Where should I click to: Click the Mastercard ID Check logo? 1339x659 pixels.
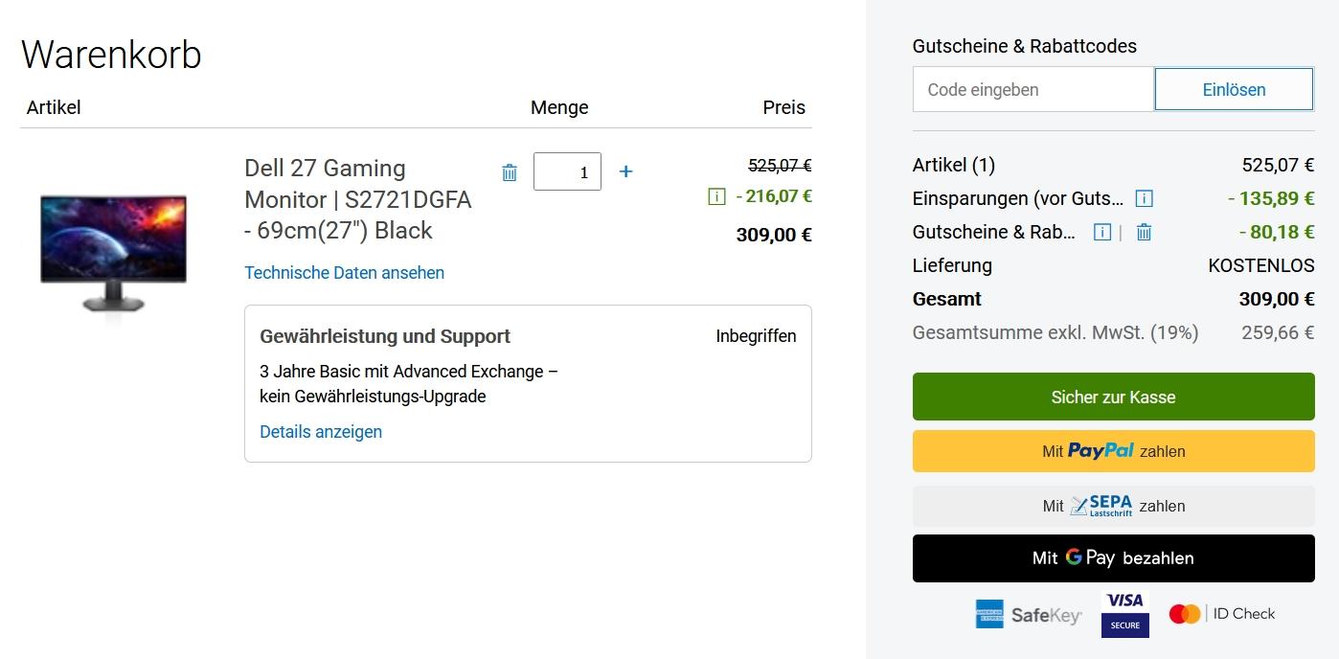1222,614
